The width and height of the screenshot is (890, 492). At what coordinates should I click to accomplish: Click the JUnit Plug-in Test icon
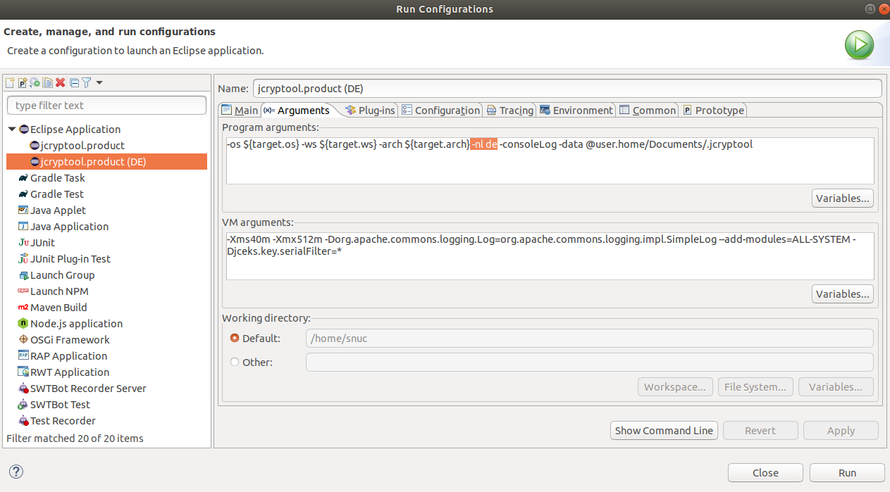pyautogui.click(x=23, y=259)
